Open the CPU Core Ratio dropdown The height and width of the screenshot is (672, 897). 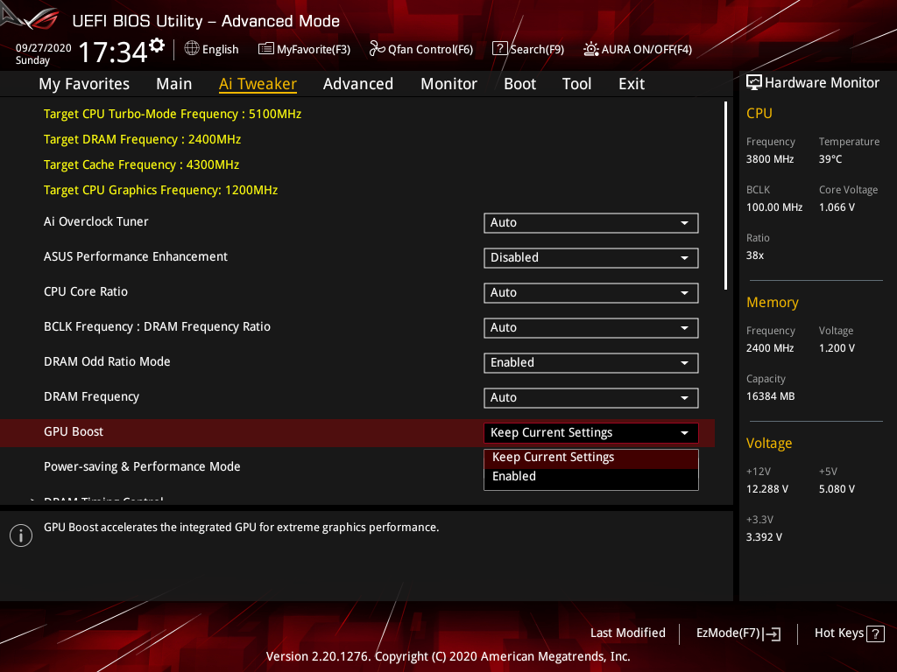tap(591, 292)
